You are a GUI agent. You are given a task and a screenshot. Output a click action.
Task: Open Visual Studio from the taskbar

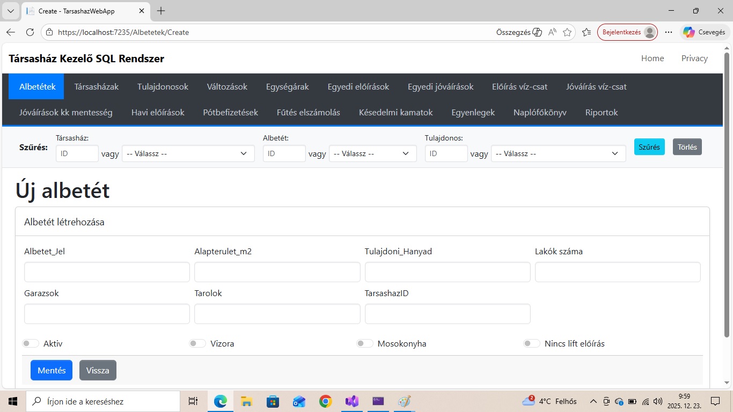[351, 401]
